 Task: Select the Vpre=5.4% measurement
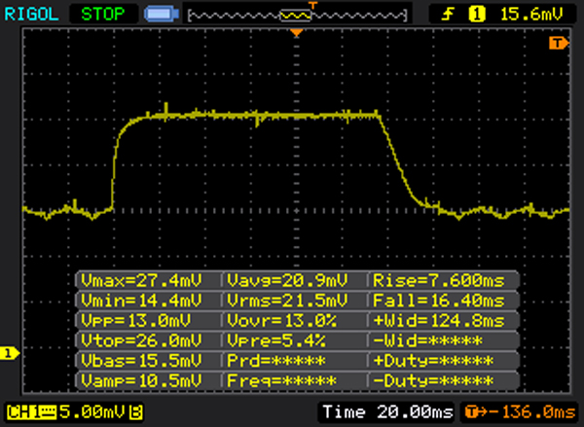(x=276, y=340)
